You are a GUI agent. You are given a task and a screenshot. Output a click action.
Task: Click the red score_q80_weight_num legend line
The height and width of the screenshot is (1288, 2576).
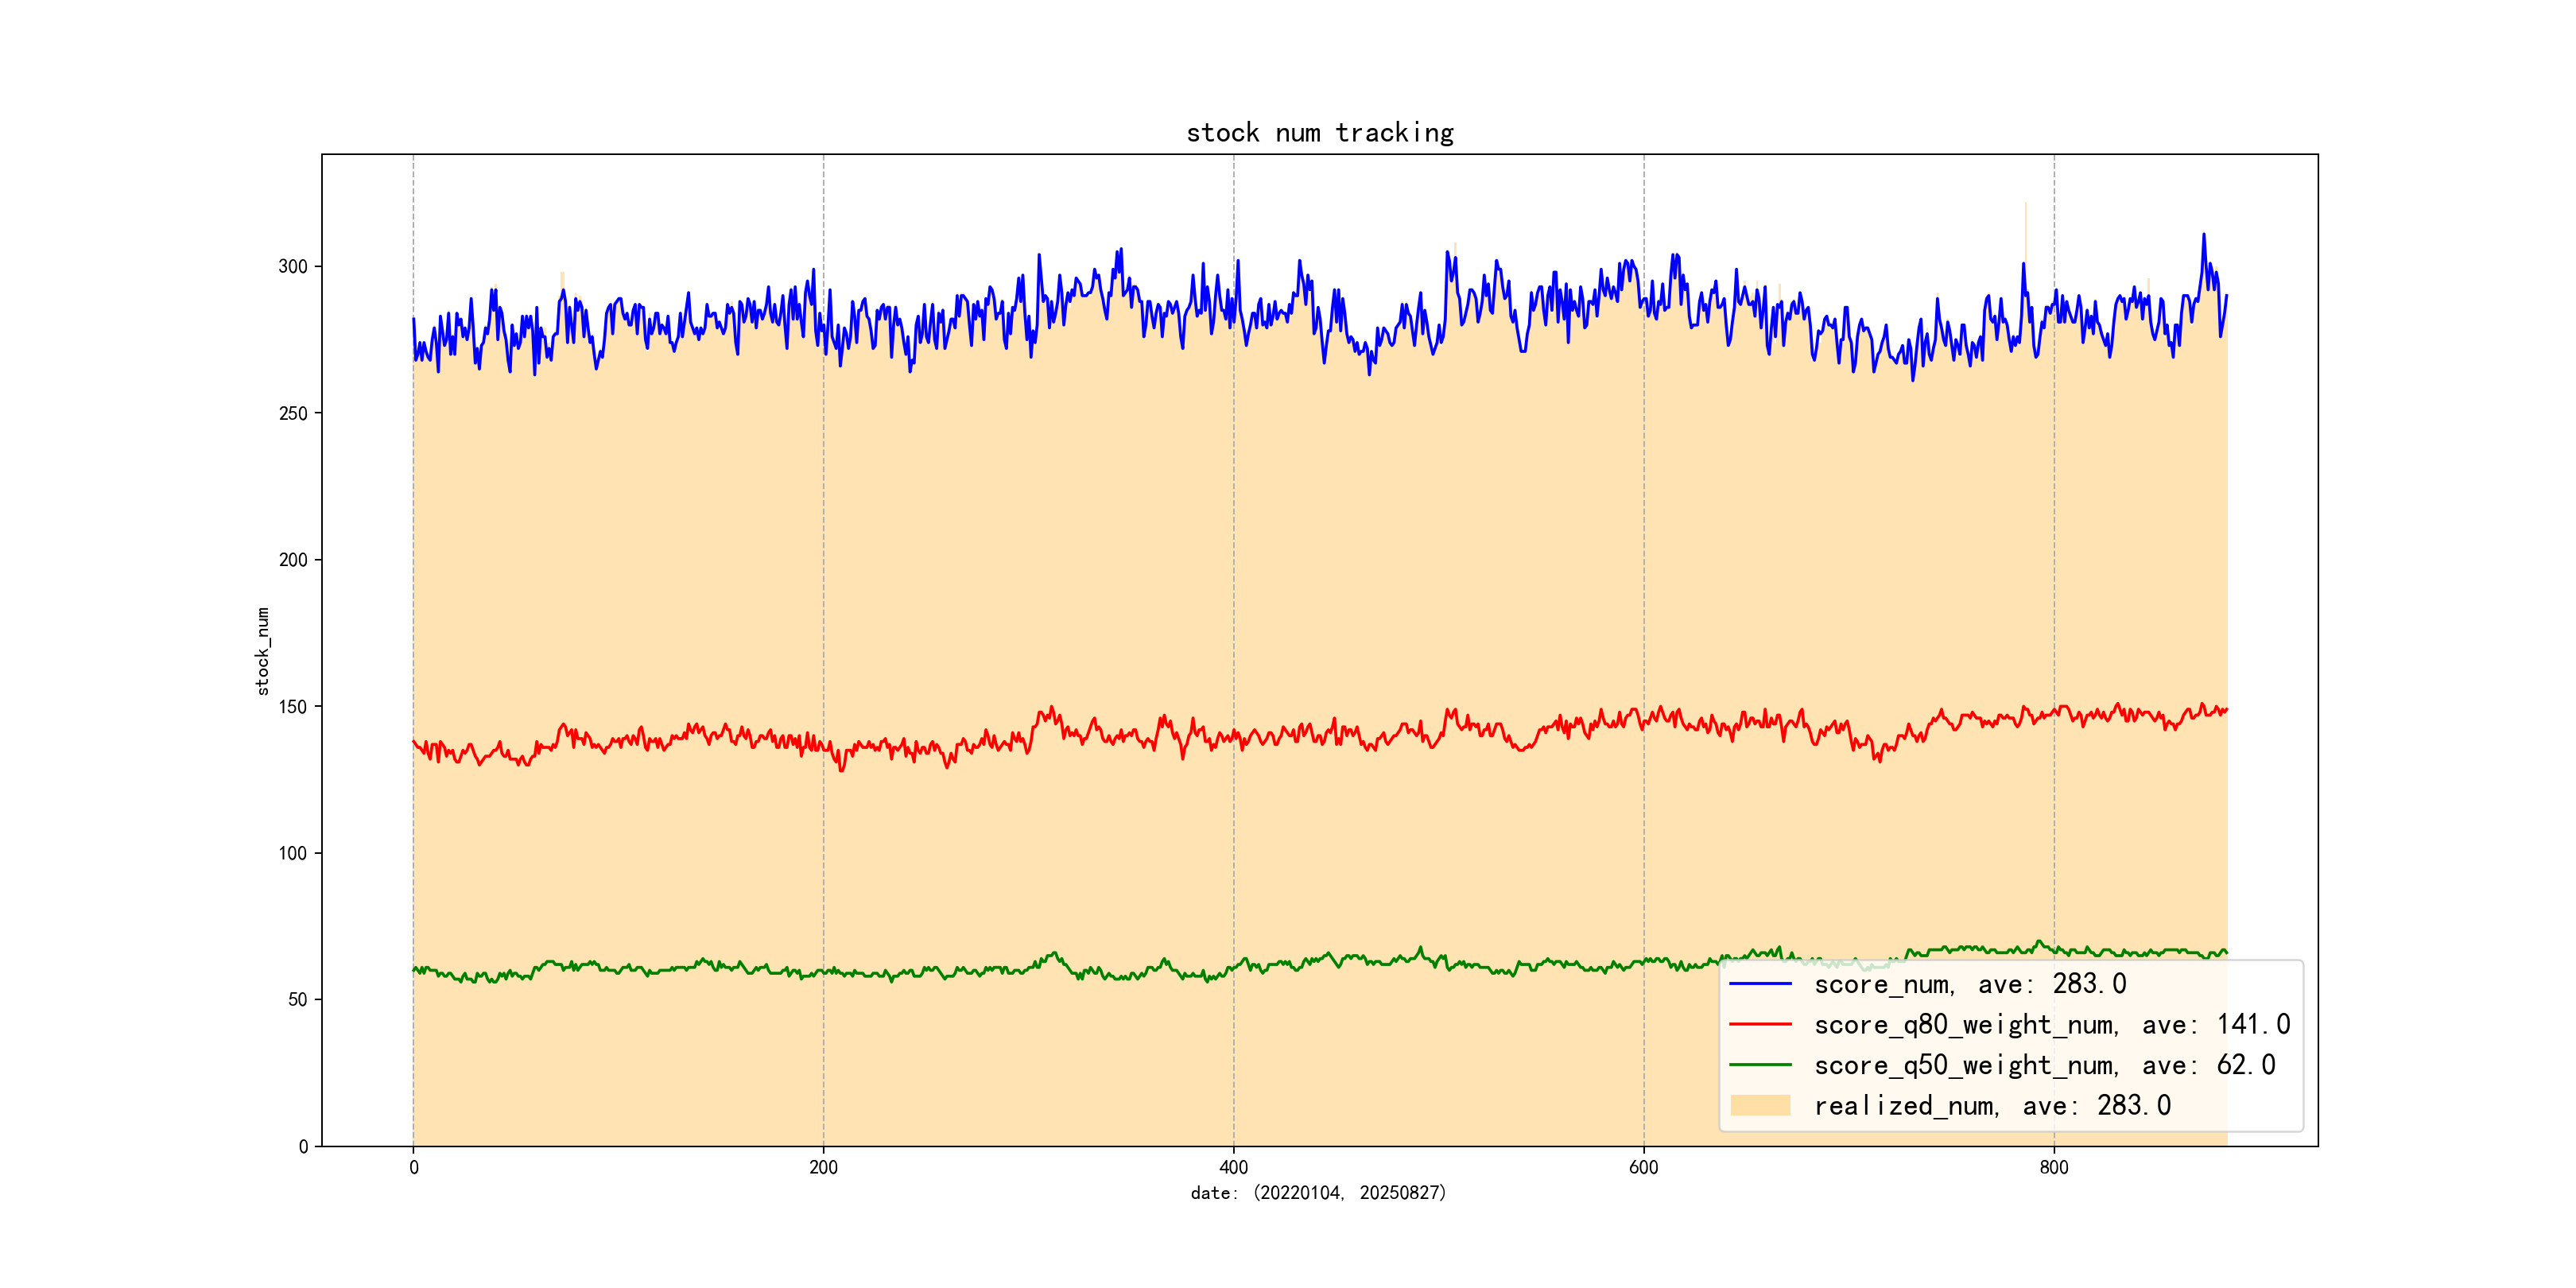coord(1760,1025)
